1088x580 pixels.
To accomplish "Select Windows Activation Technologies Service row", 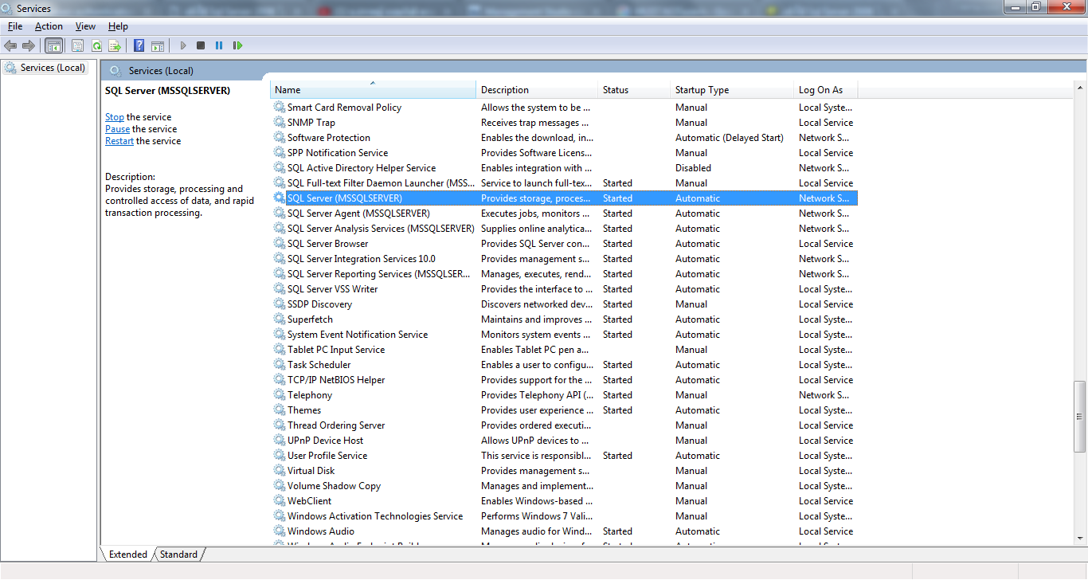I will (x=564, y=515).
